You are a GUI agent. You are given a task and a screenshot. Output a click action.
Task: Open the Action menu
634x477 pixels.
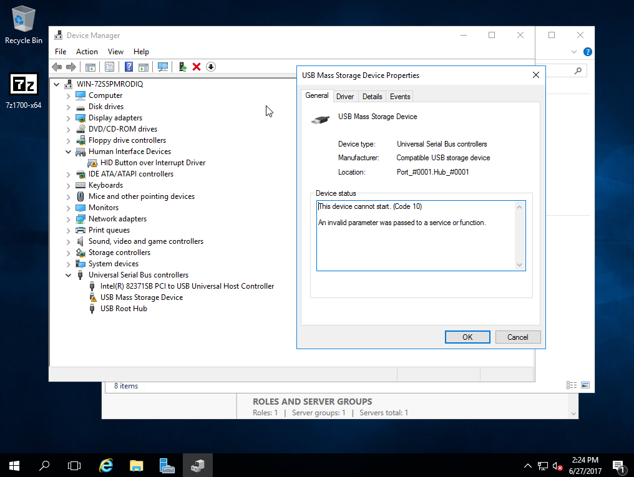(87, 52)
